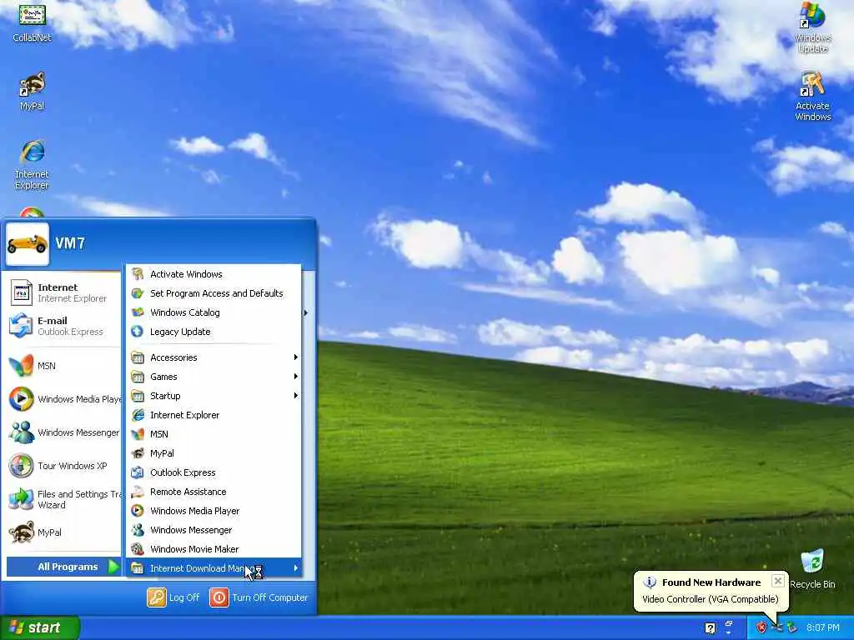Open MyPal from the recent programs list
The height and width of the screenshot is (640, 854).
[63, 532]
